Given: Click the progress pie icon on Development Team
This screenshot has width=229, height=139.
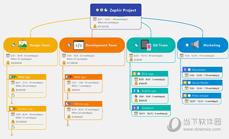Looking at the screenshot, I should (69, 45).
